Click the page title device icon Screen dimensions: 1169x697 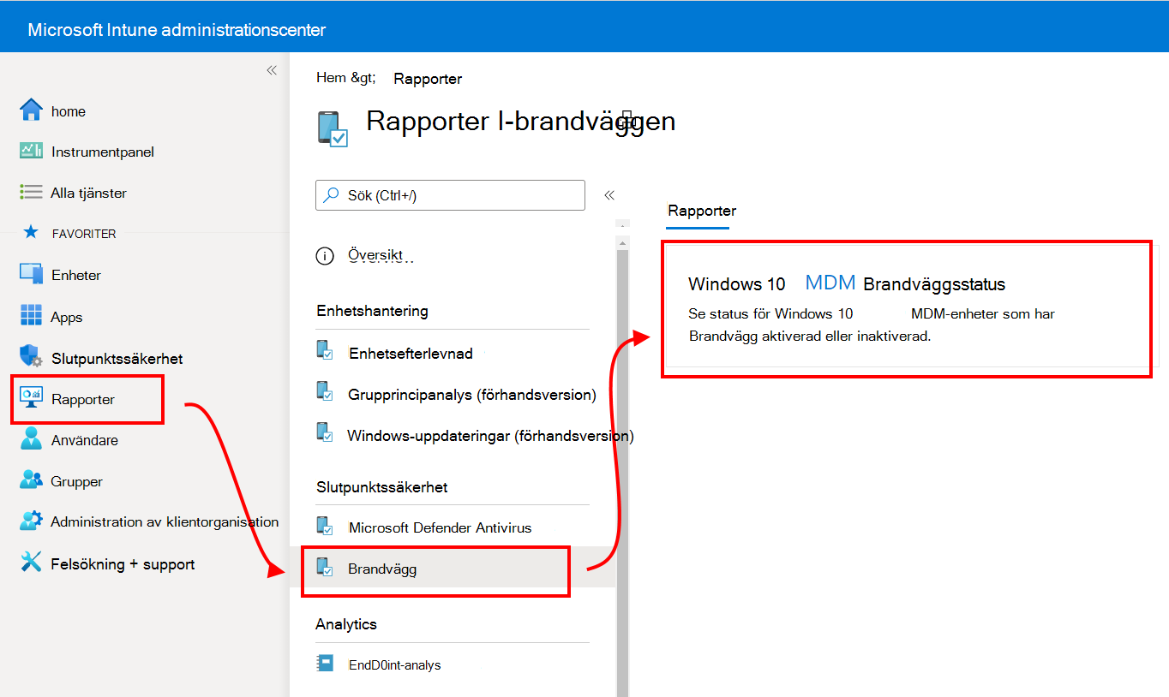(x=333, y=128)
